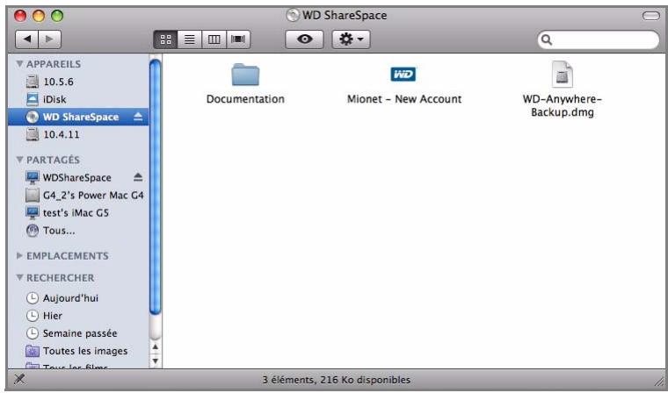This screenshot has width=668, height=393.
Task: Open the Hier smart search
Action: [x=78, y=316]
